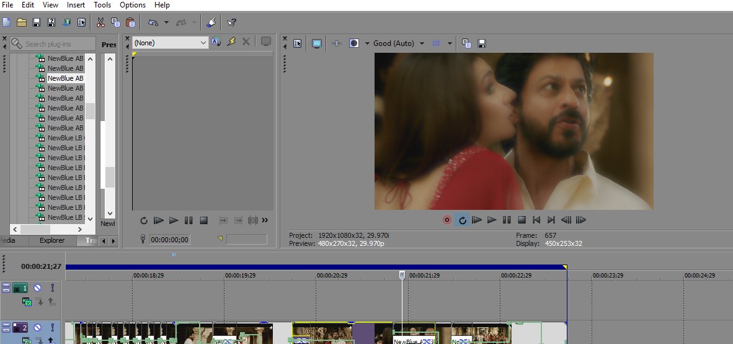Click the Play button under video preview

coord(492,220)
